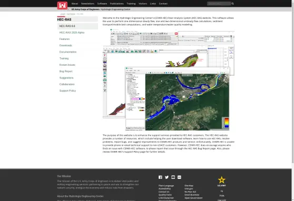Open the Documentation sidebar link
Screen dimensions: 294x201
68,52
